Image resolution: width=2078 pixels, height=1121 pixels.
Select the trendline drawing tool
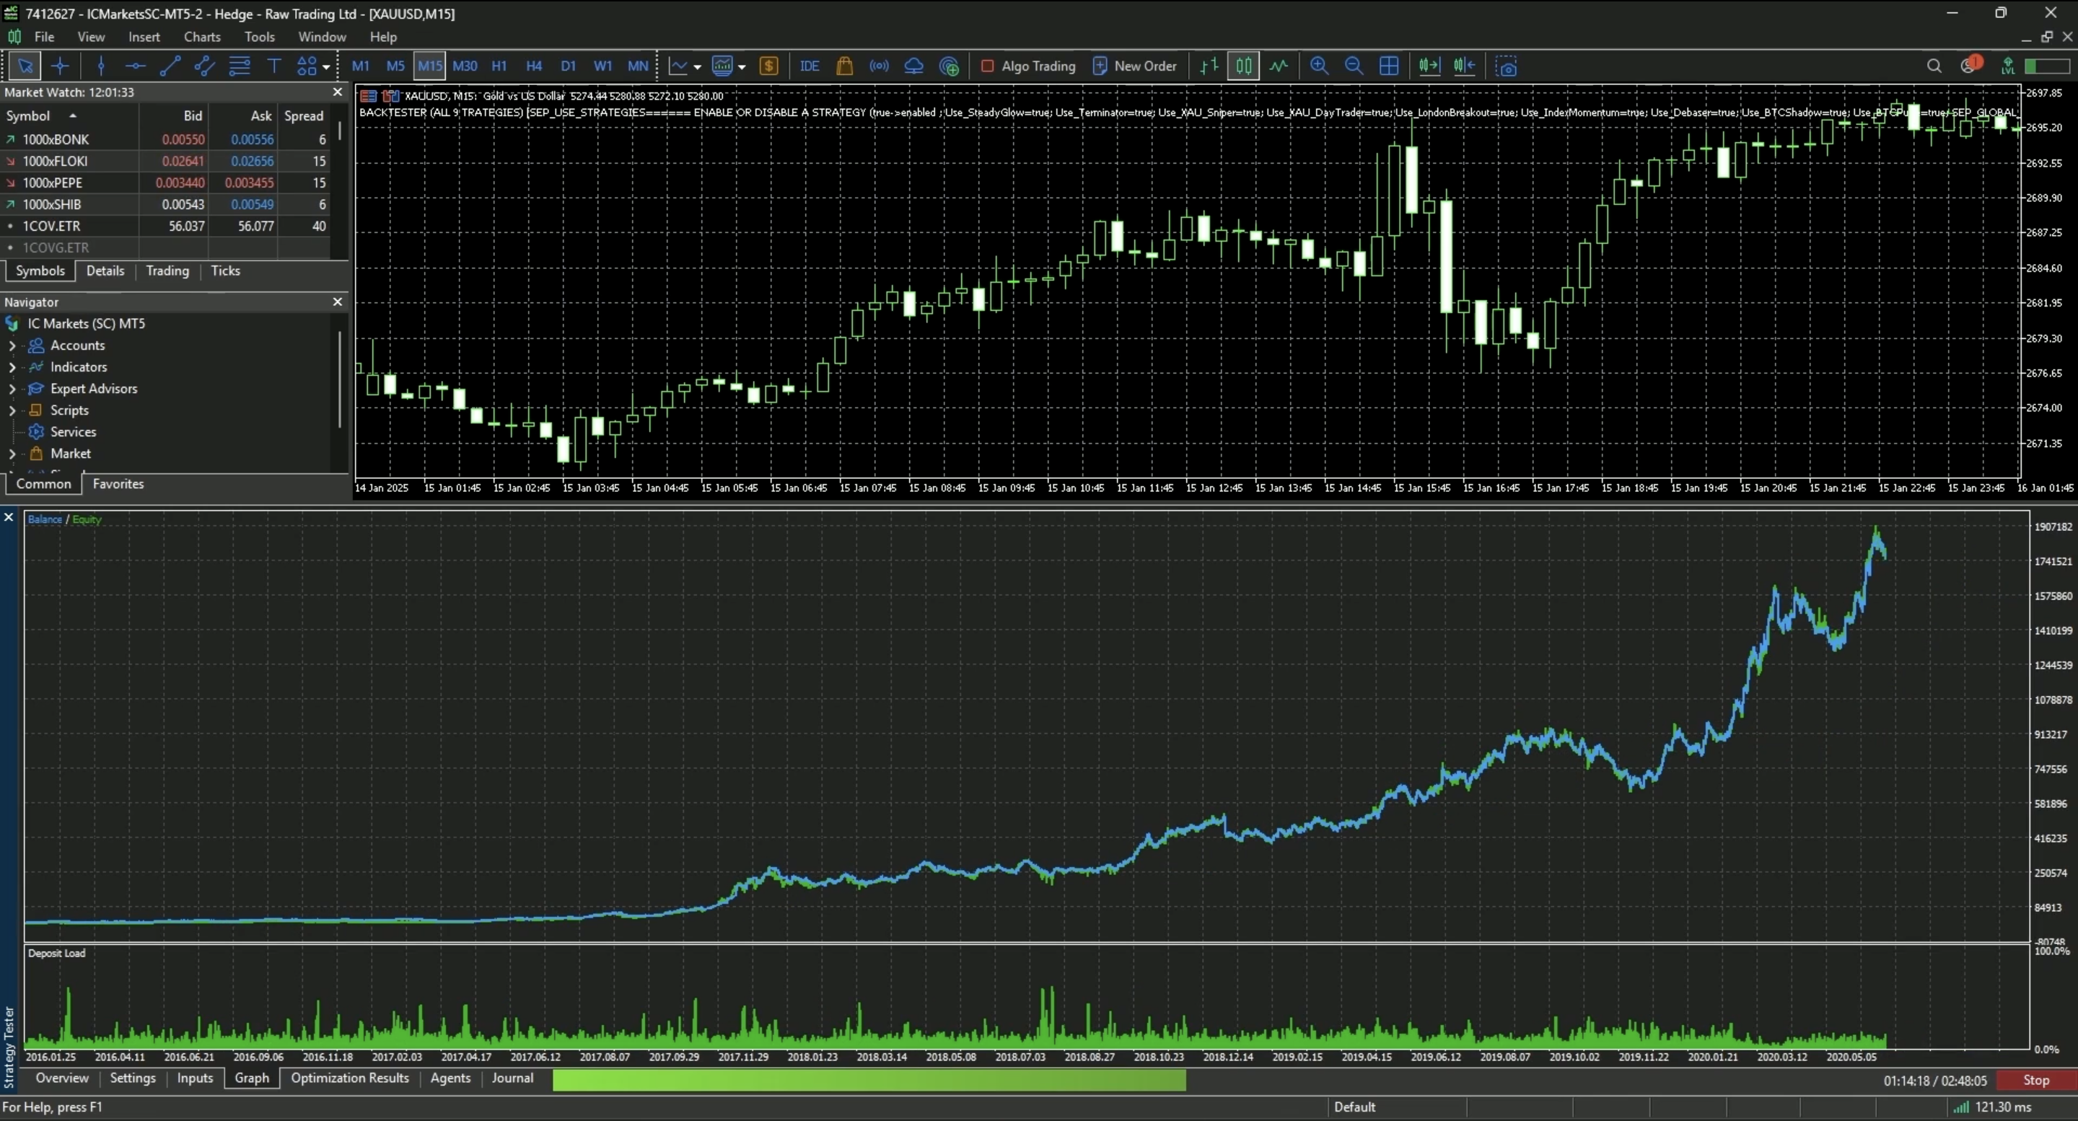pos(170,66)
